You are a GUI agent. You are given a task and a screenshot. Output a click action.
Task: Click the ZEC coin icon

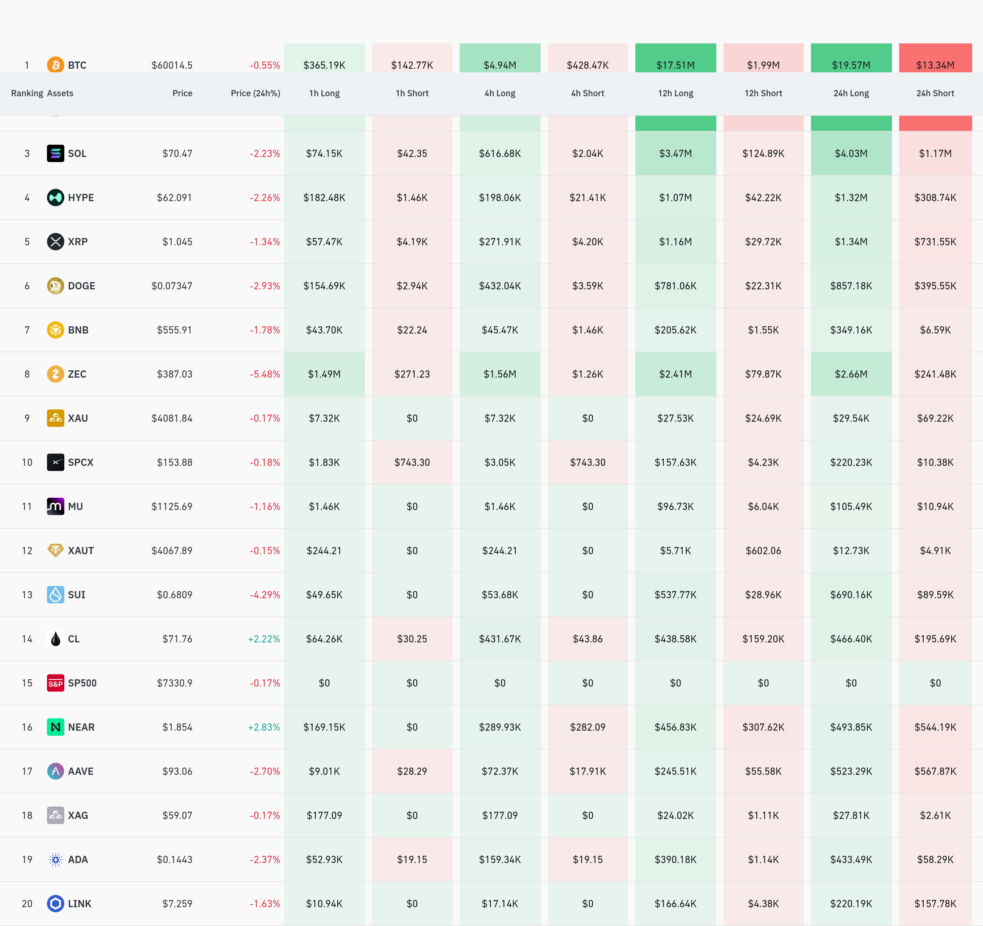pos(55,374)
